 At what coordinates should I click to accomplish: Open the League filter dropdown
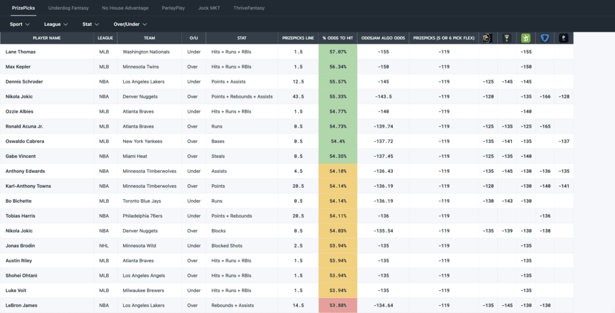coord(56,25)
